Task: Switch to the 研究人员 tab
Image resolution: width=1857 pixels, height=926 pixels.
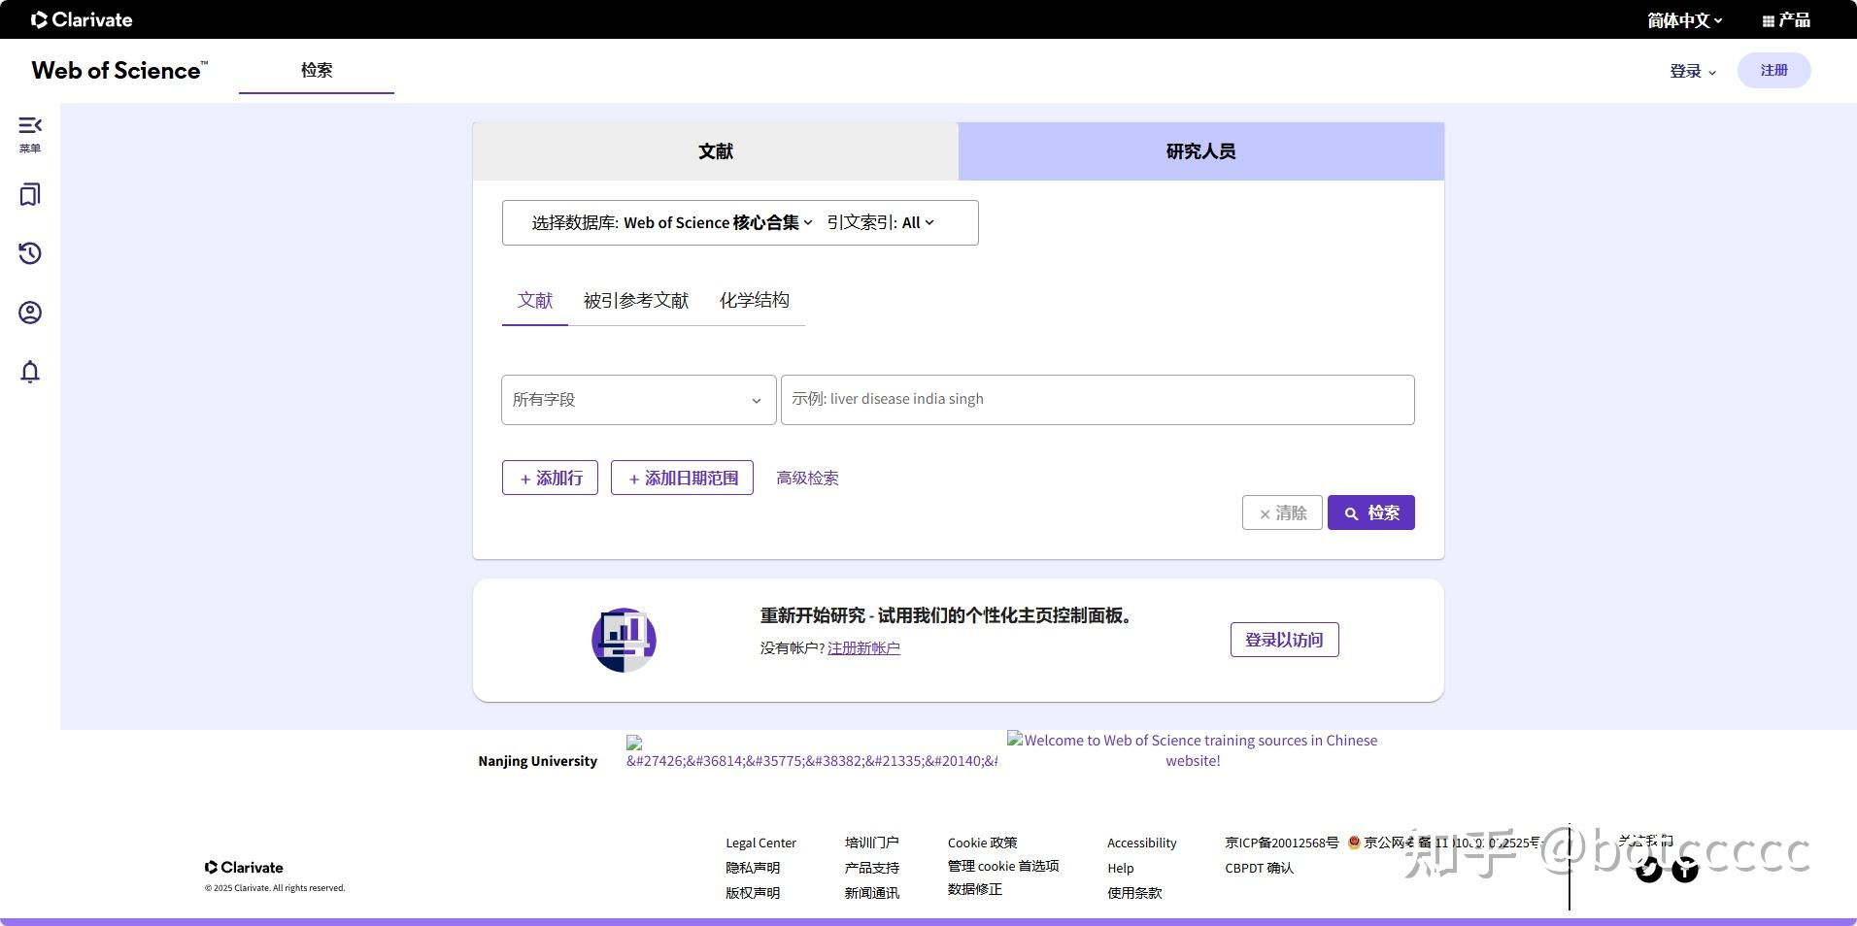Action: (x=1201, y=151)
